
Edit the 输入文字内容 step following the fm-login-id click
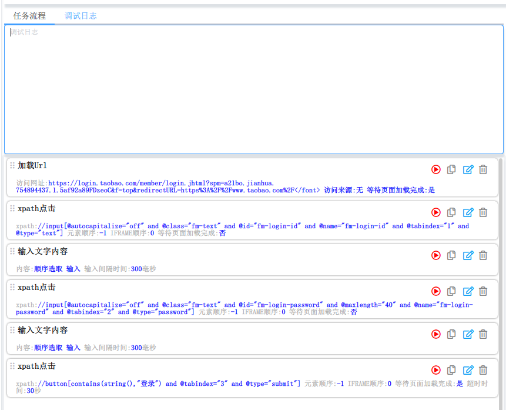(x=468, y=255)
